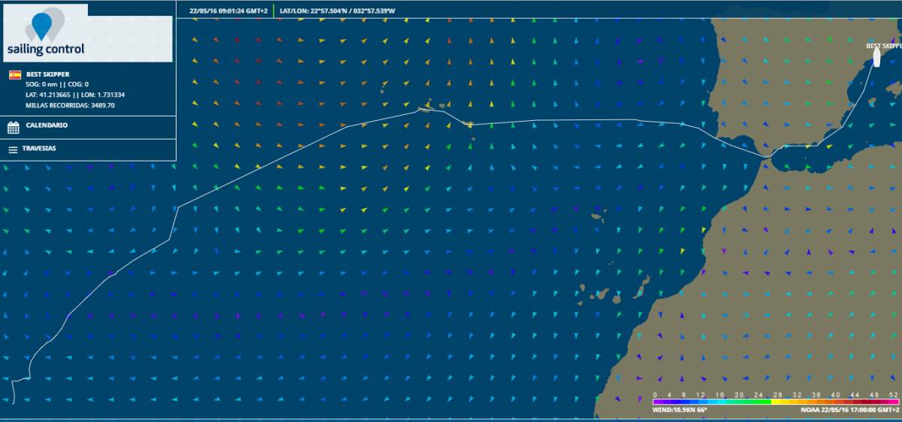Open the Travesias menu item
902x422 pixels.
click(41, 149)
